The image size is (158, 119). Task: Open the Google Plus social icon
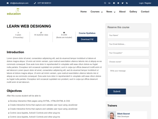[x=109, y=3]
